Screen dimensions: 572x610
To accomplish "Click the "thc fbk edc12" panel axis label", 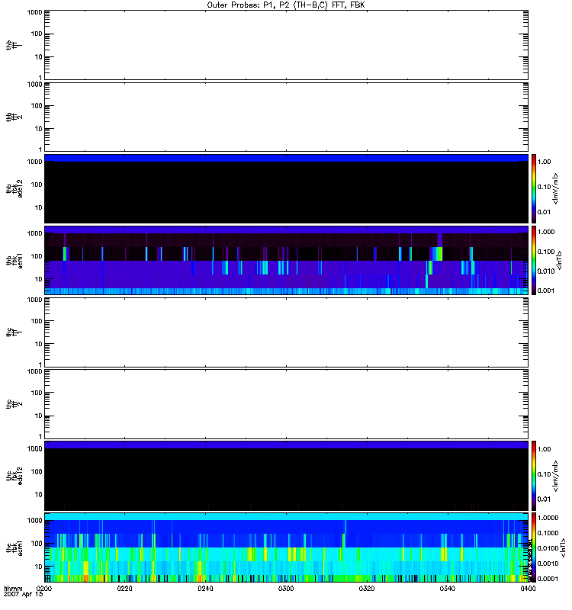I will click(14, 475).
